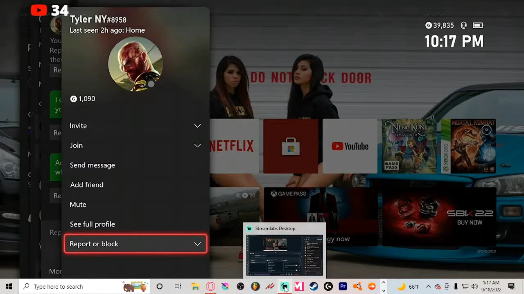This screenshot has height=294, width=524.
Task: Open OBS Studio from the taskbar
Action: tap(240, 287)
